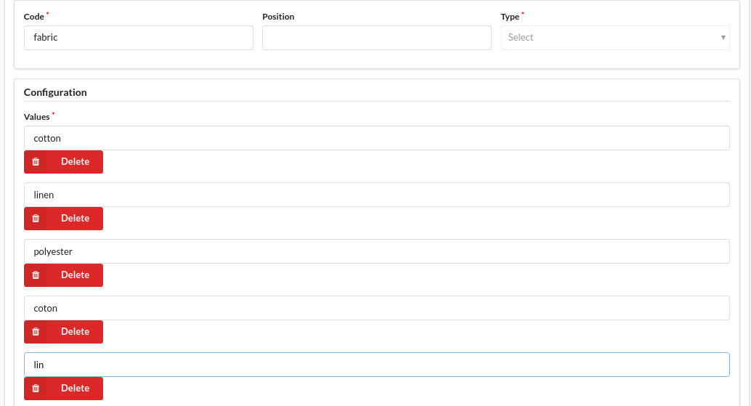751x406 pixels.
Task: Click the value field containing polyester
Action: 376,251
